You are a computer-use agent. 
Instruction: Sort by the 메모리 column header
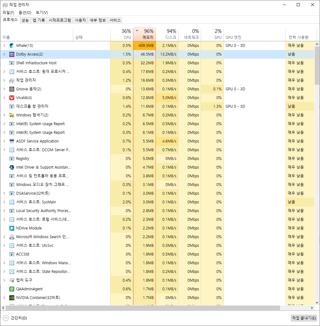click(144, 34)
